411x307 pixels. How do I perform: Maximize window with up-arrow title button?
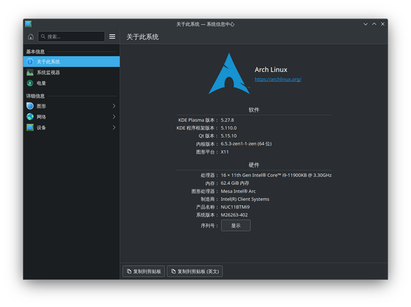tap(374, 24)
